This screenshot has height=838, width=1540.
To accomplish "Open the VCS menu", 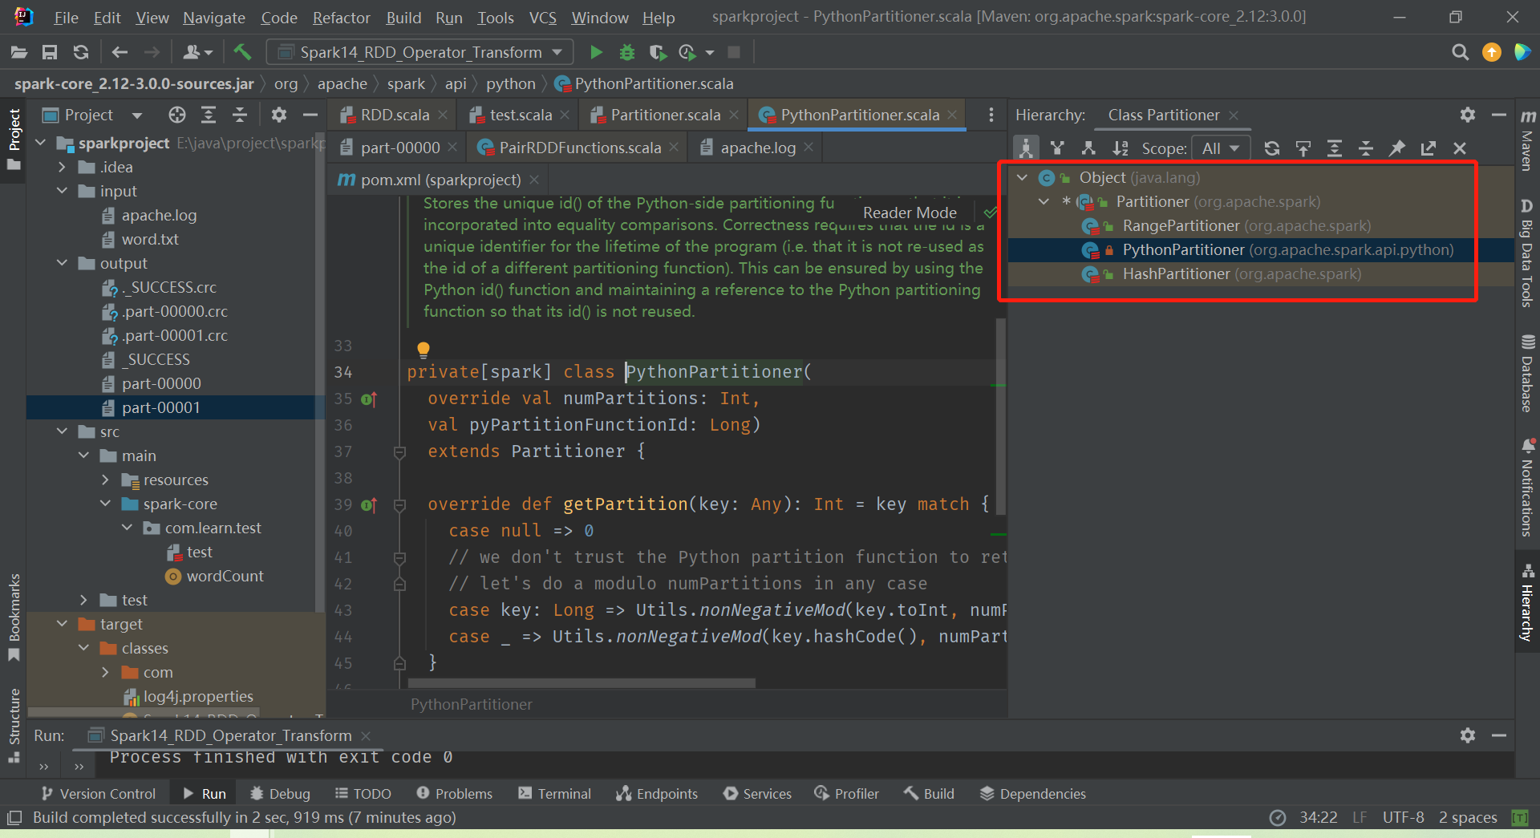I will coord(542,17).
